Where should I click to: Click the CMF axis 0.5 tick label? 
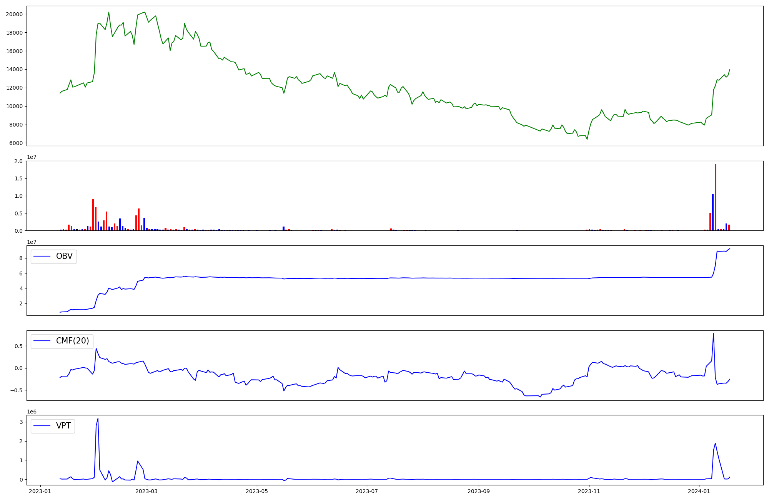(x=18, y=346)
